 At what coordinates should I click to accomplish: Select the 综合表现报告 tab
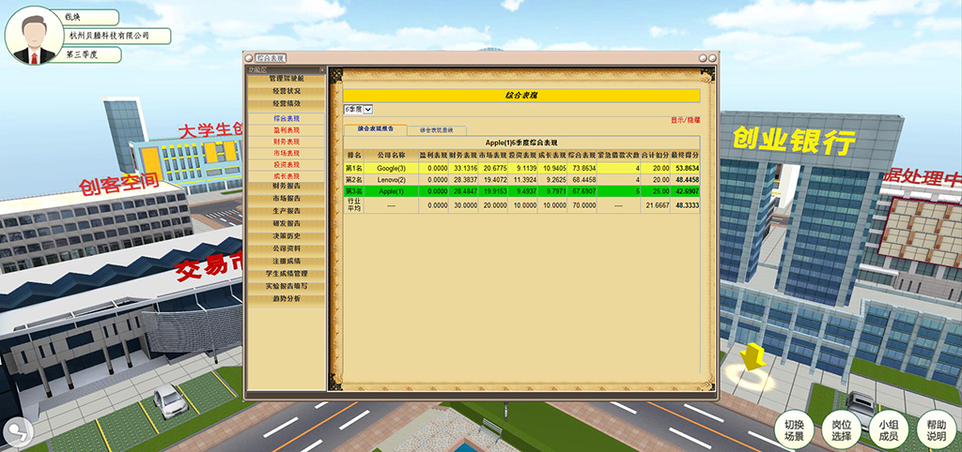pos(375,129)
